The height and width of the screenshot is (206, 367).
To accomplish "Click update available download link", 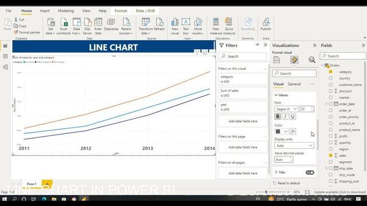I will click(340, 192).
